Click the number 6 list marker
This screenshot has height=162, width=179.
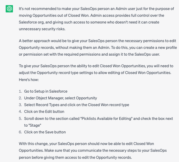20,132
